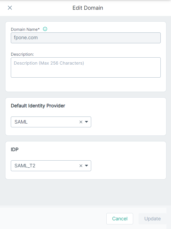Open the SAML combo box
This screenshot has width=171, height=229.
51,122
